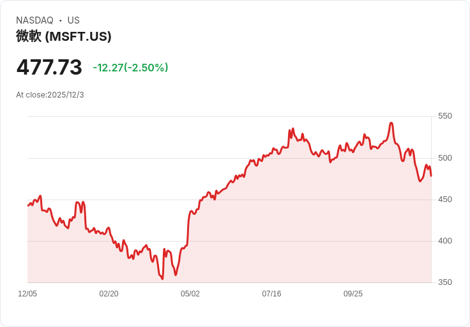Screen dimensions: 470x327
Task: Select the -12.27(-2.50%) price change text
Action: [x=130, y=68]
